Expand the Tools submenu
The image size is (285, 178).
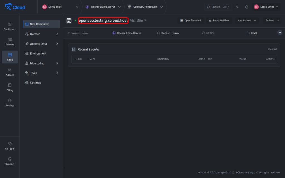pyautogui.click(x=57, y=73)
